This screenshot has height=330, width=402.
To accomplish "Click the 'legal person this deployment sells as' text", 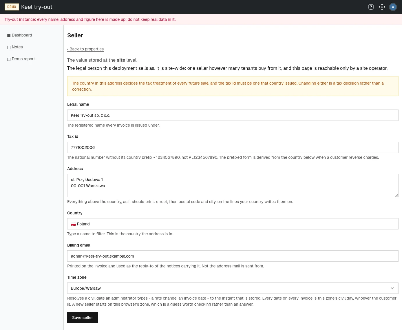I will (227, 68).
